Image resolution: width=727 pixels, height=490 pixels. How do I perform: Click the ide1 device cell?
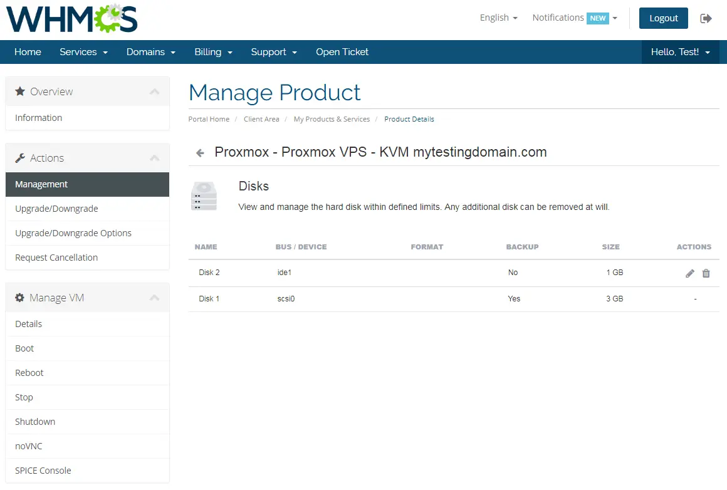coord(284,273)
